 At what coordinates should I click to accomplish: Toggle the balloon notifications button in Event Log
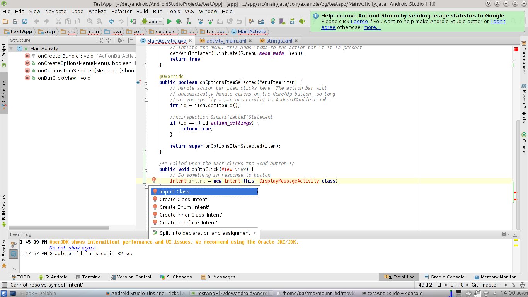pyautogui.click(x=14, y=254)
